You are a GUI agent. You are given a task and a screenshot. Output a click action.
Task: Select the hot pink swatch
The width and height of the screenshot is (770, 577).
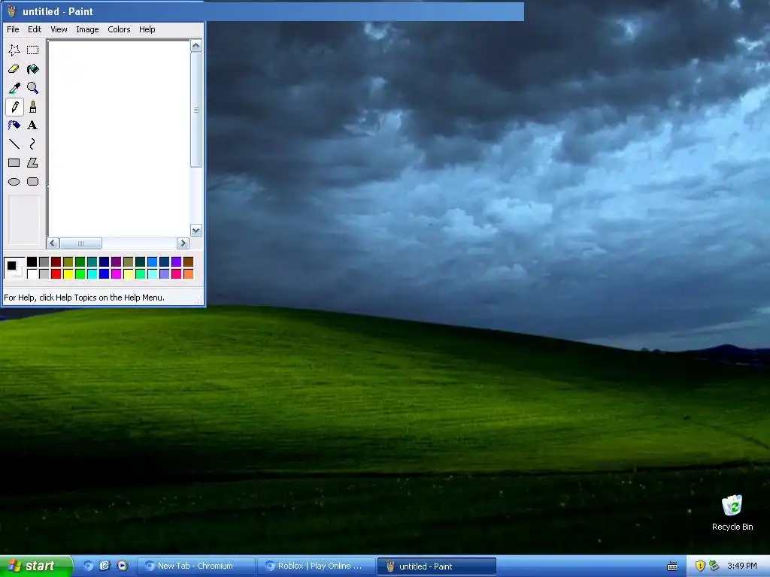[176, 273]
